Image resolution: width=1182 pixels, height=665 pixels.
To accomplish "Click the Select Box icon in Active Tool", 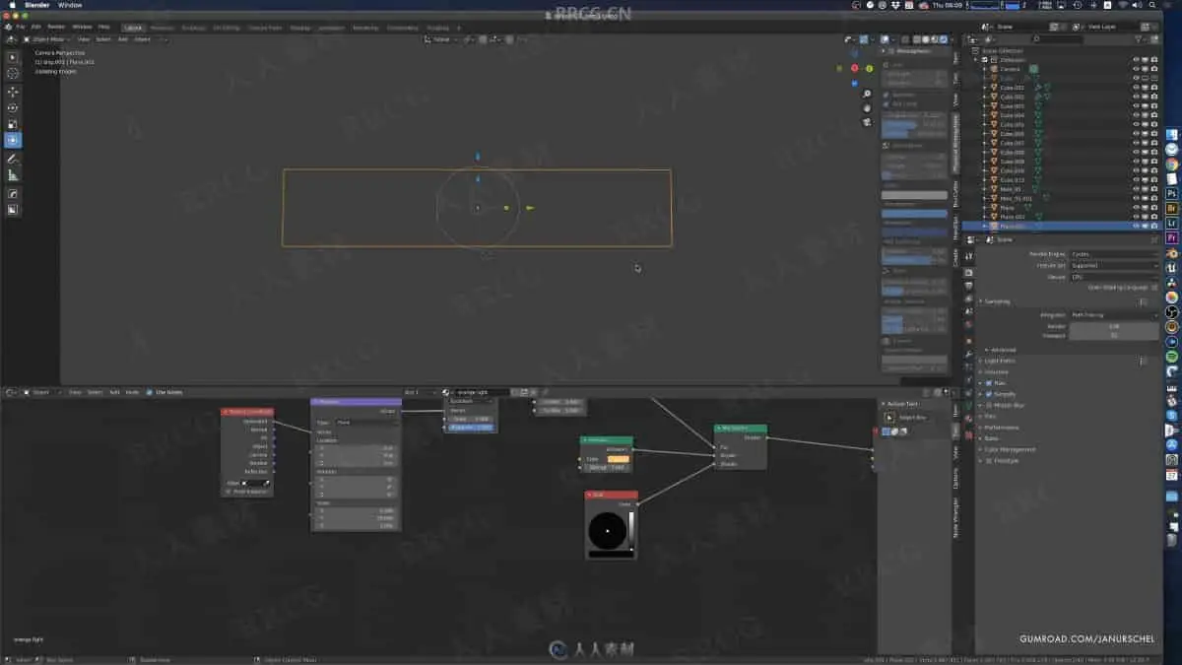I will [x=889, y=417].
